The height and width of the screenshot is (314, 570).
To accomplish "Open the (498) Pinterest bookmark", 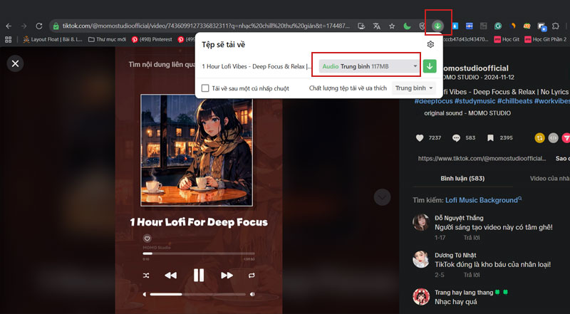I will (152, 39).
